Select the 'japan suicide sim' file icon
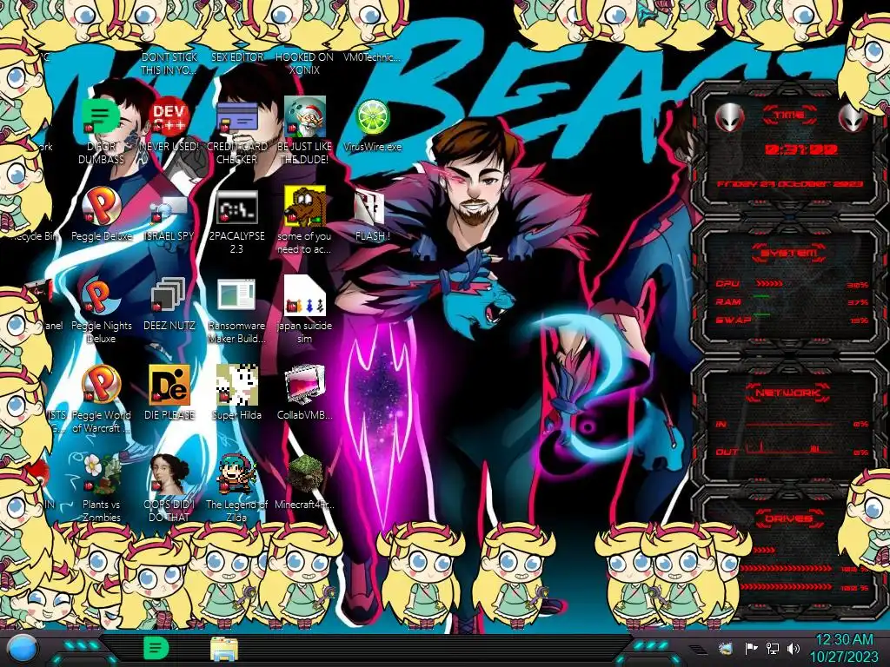This screenshot has height=667, width=890. pos(305,295)
